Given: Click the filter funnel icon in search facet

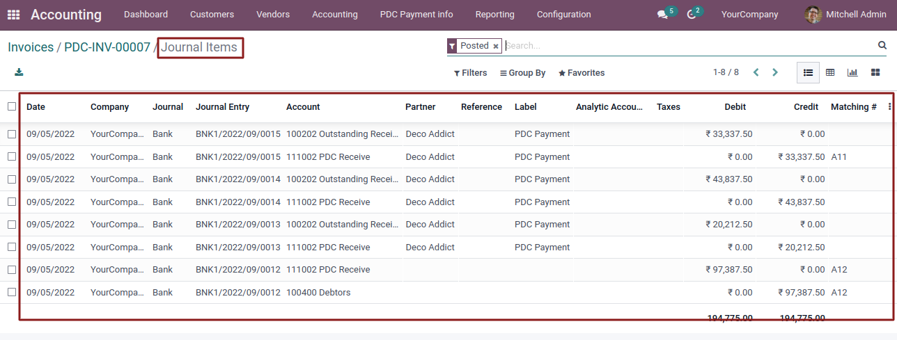Looking at the screenshot, I should pos(451,46).
